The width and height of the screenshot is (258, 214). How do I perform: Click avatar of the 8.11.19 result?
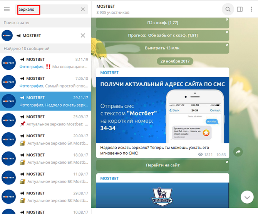click(8, 63)
